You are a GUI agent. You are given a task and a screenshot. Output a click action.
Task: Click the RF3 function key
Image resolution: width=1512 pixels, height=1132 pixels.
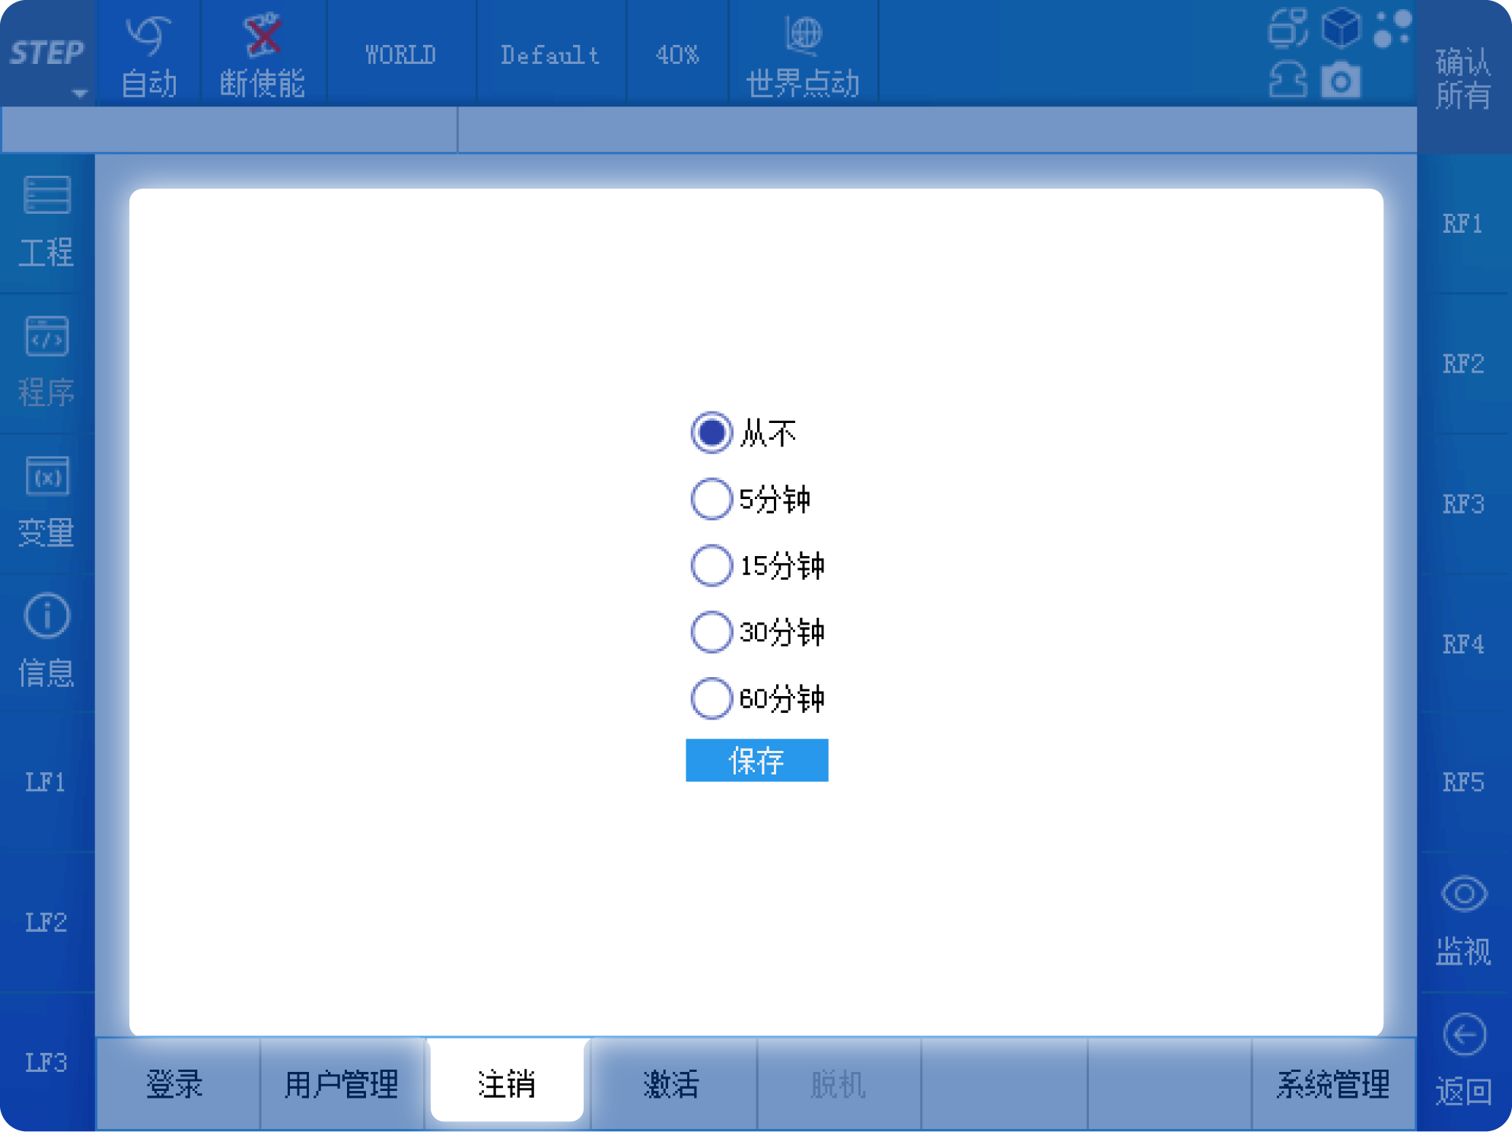1463,504
